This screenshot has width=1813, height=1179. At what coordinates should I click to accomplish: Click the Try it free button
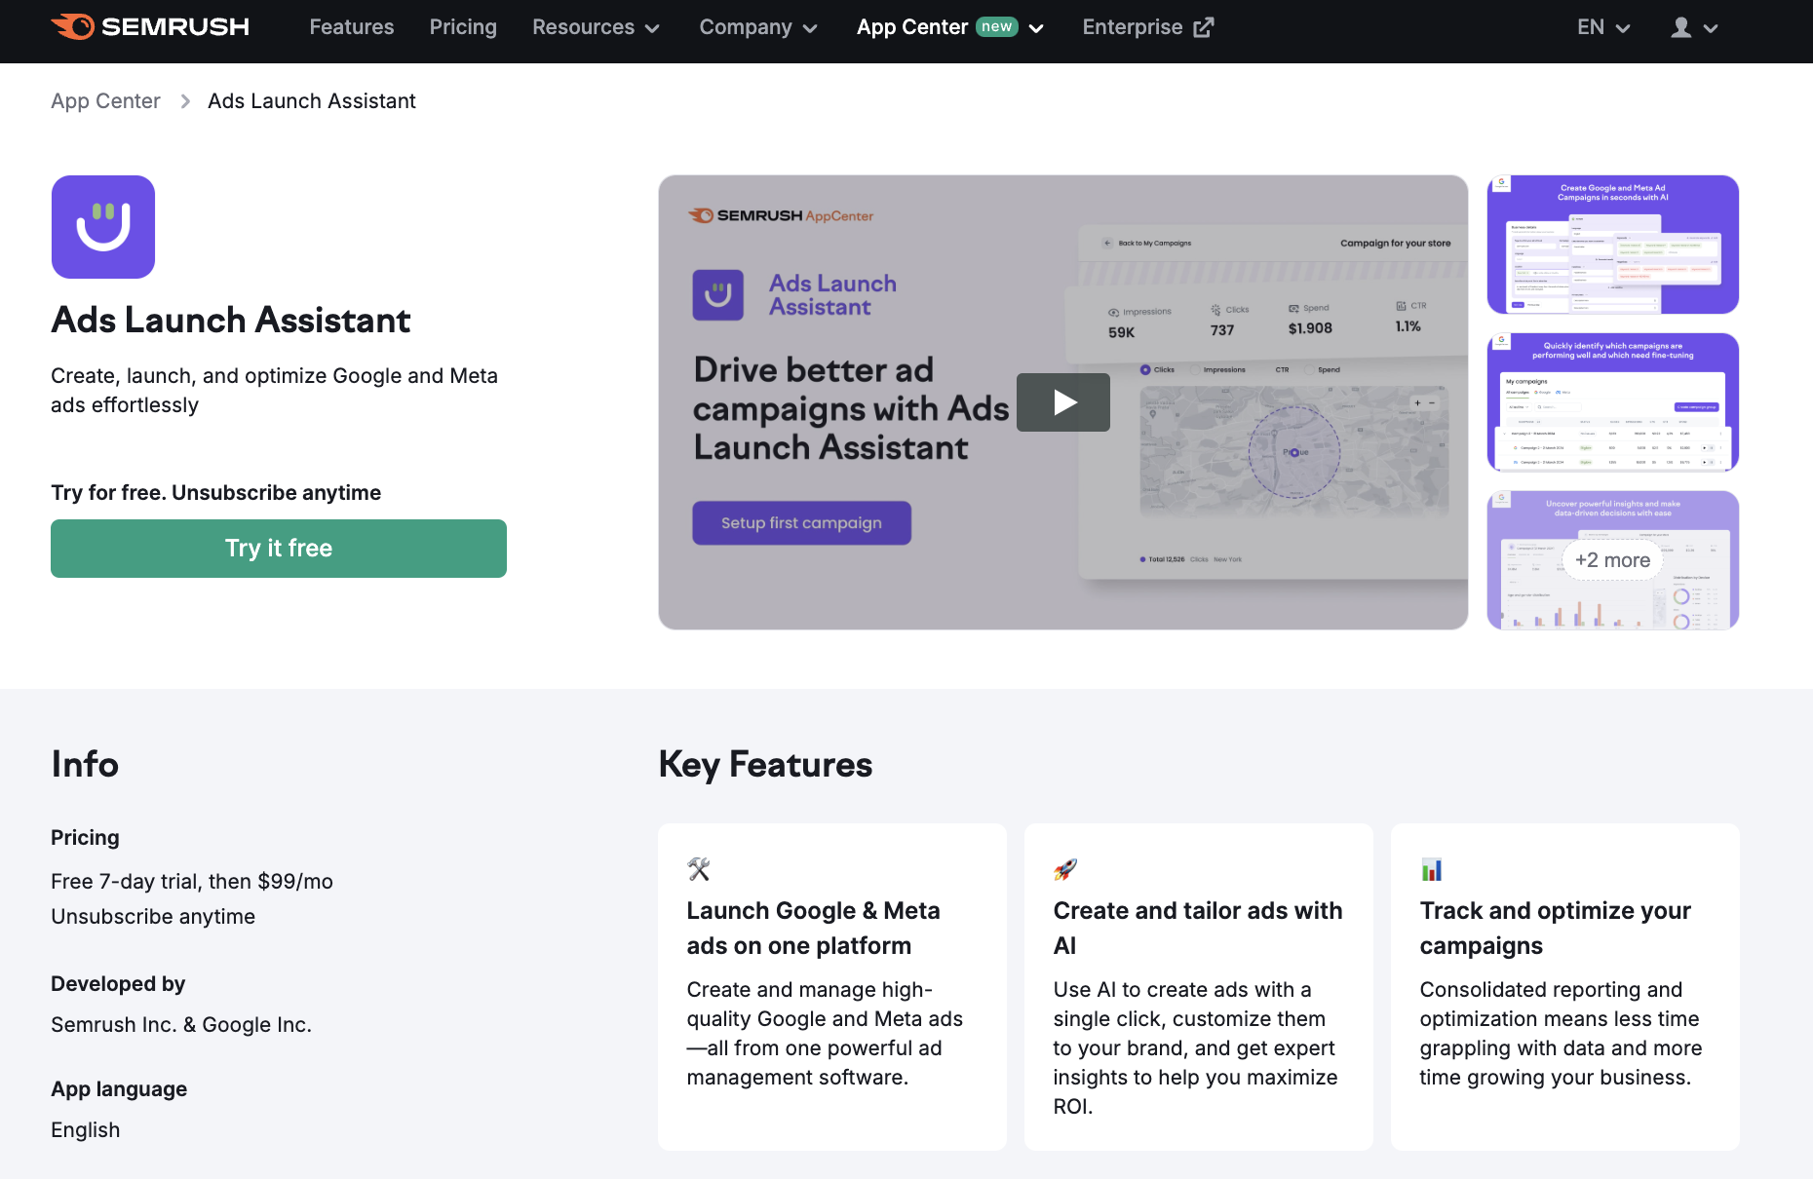point(279,549)
